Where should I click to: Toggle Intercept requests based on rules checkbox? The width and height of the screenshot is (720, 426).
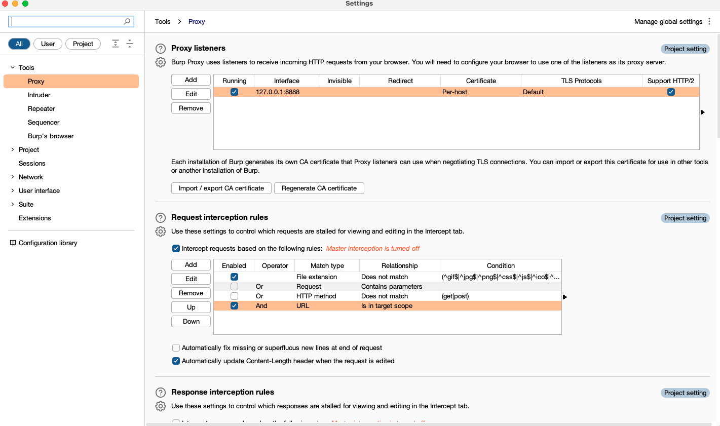point(176,248)
